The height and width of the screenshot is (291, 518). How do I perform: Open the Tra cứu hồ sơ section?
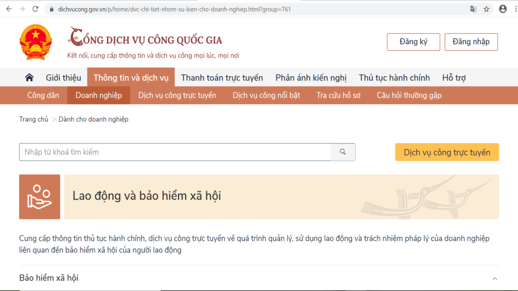click(x=338, y=95)
